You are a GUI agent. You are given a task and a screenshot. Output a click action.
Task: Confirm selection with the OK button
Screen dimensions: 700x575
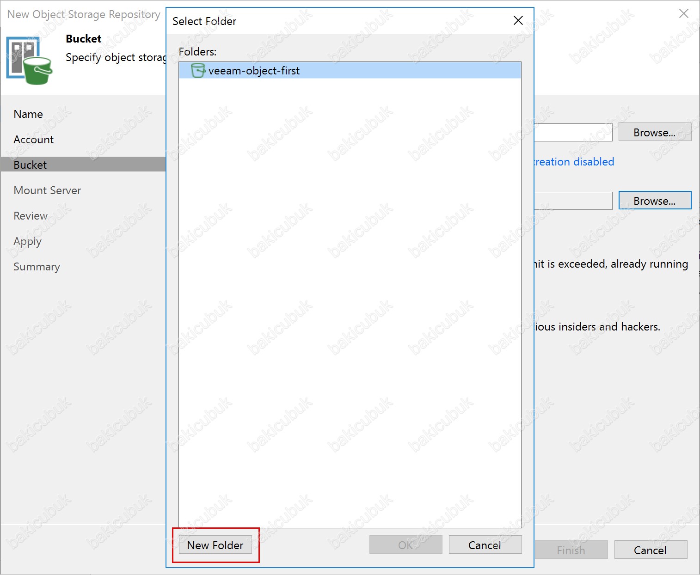tap(406, 545)
